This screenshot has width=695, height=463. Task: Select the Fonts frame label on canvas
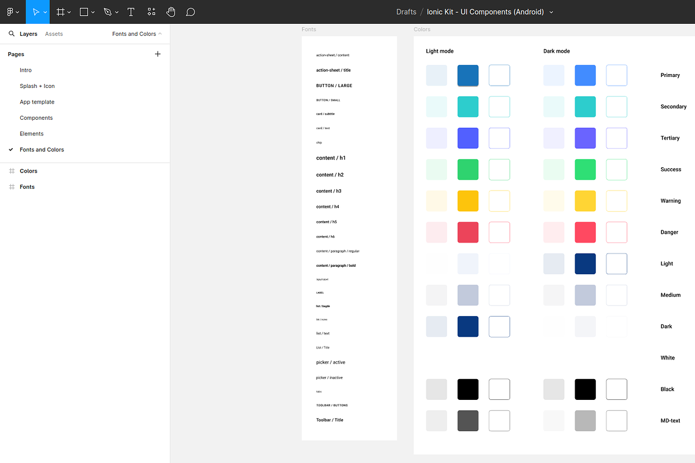pyautogui.click(x=309, y=30)
